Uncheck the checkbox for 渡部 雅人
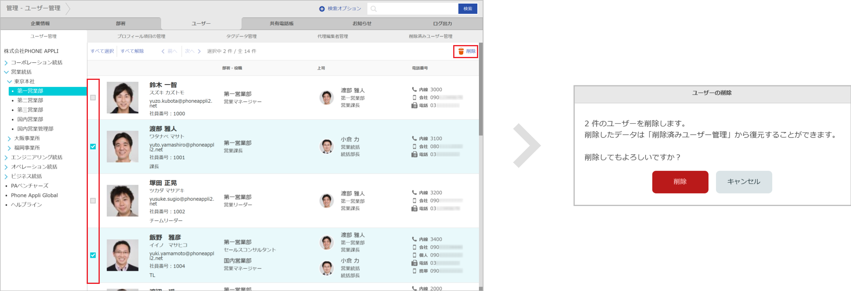This screenshot has width=851, height=291. pyautogui.click(x=93, y=147)
